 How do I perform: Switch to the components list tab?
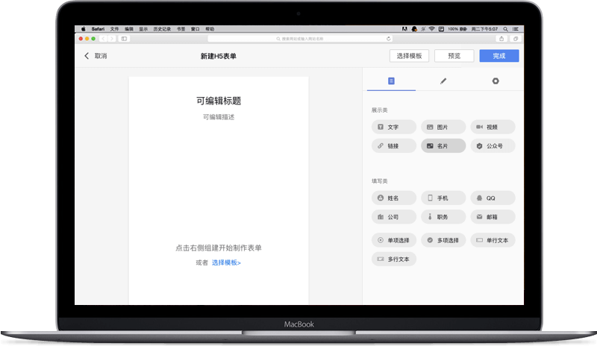[391, 81]
